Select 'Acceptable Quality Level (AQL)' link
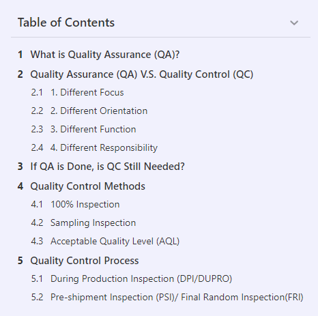 coord(115,242)
